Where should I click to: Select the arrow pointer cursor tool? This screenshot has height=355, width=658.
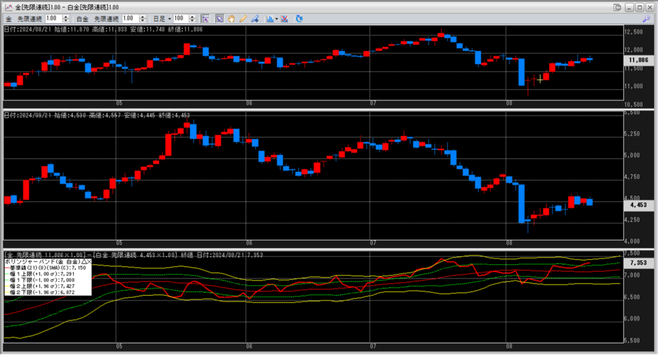(219, 19)
